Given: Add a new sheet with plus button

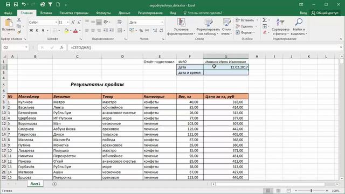Looking at the screenshot, I should pos(54,184).
